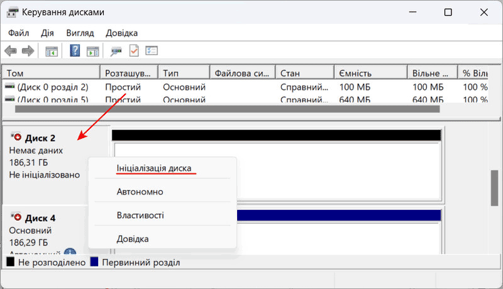Sort volumes by Том column header
Viewport: 503px width, 289px height.
tap(50, 73)
